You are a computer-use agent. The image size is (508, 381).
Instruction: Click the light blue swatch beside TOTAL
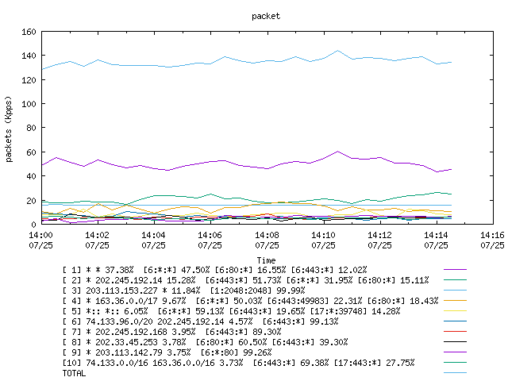[x=455, y=373]
